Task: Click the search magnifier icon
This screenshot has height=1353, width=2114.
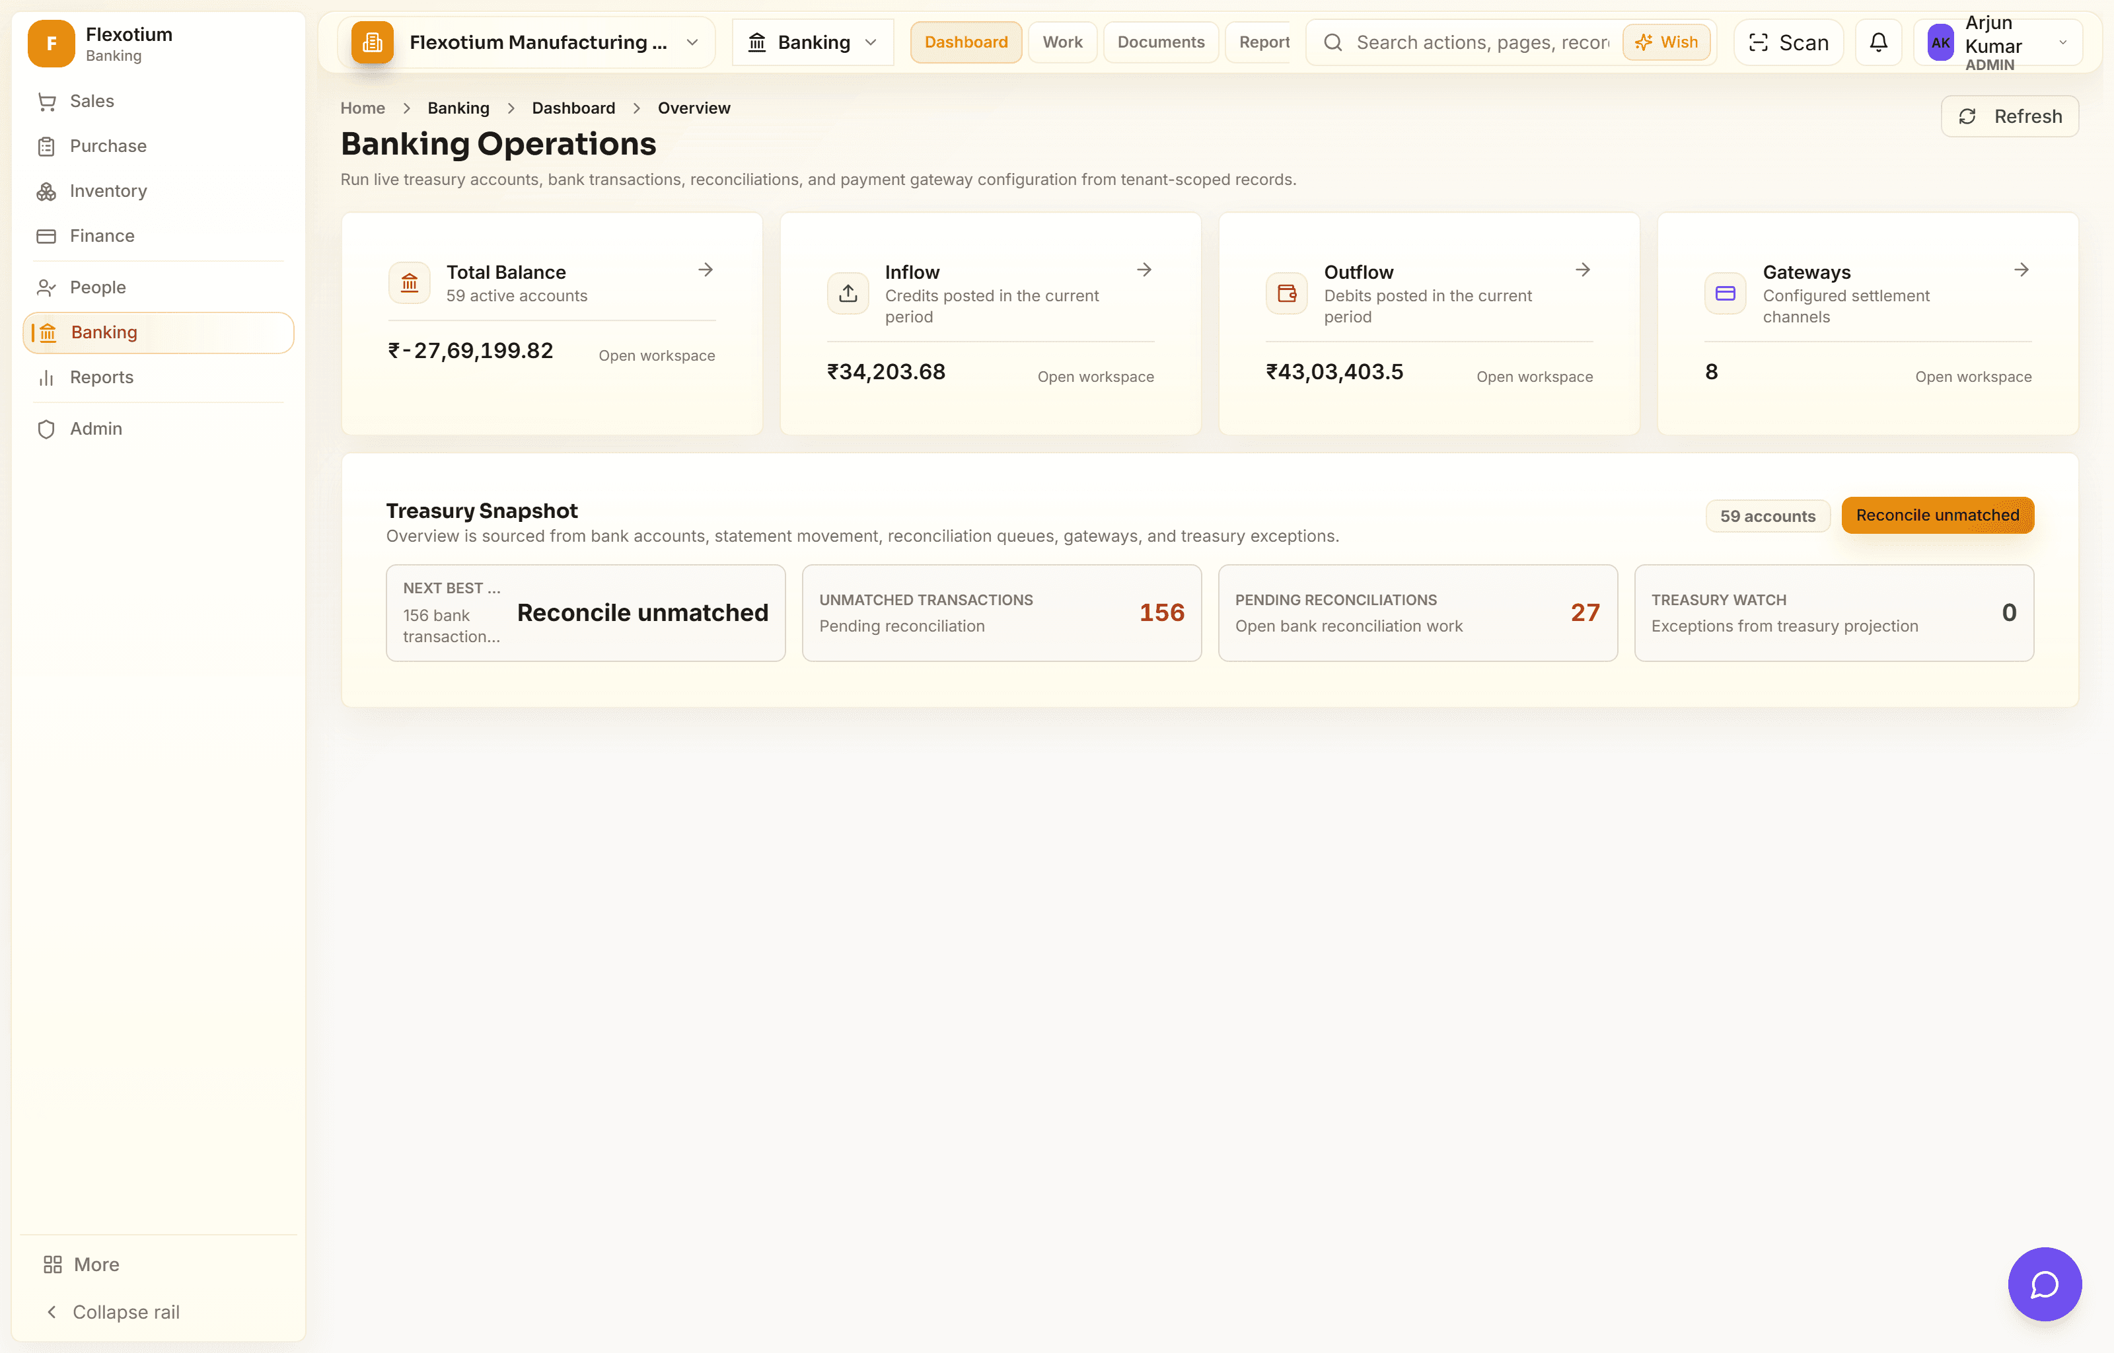Action: tap(1332, 42)
